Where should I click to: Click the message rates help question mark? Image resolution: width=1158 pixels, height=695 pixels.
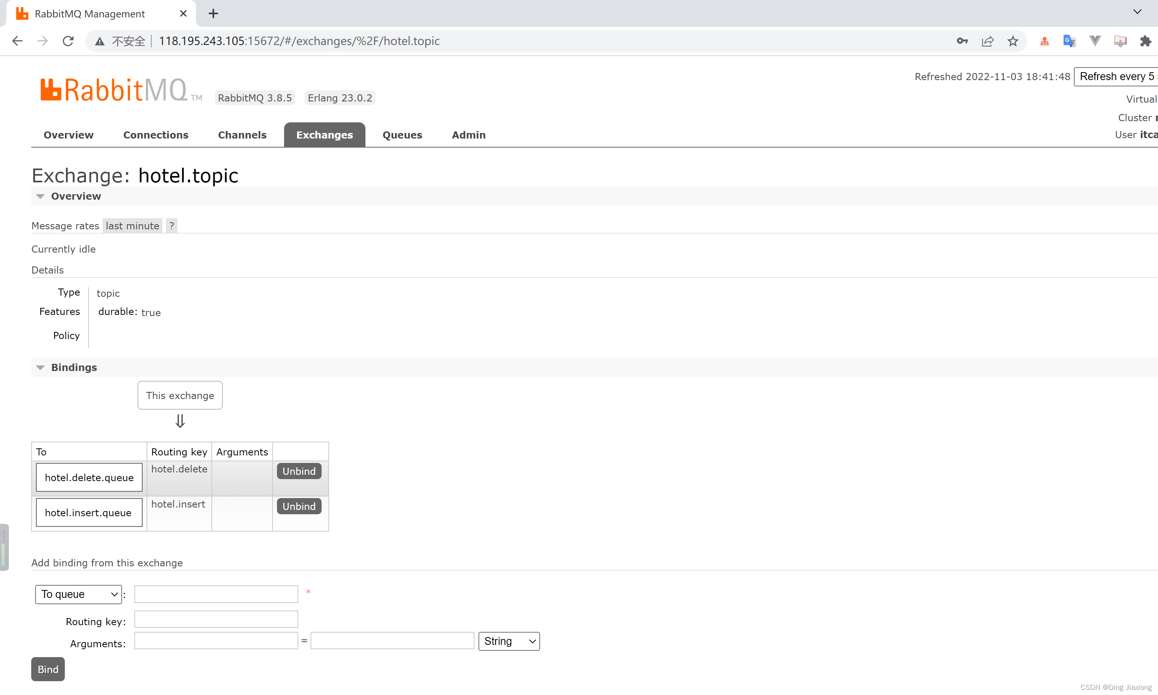171,226
